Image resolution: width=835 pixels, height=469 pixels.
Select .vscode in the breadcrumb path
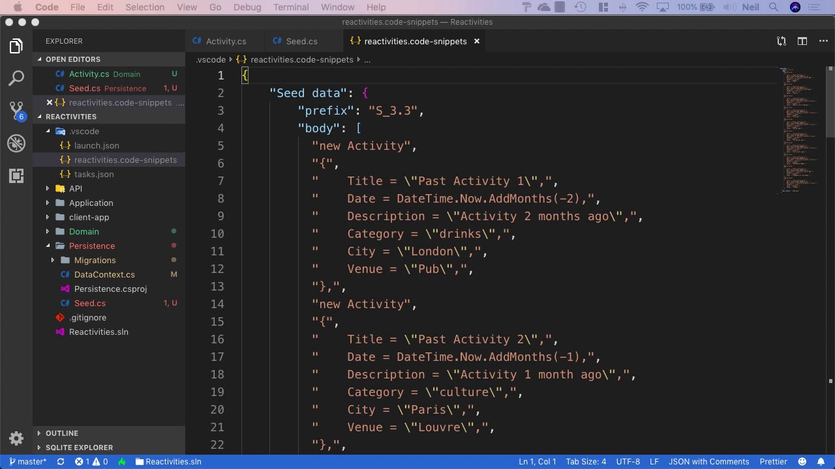click(x=211, y=59)
